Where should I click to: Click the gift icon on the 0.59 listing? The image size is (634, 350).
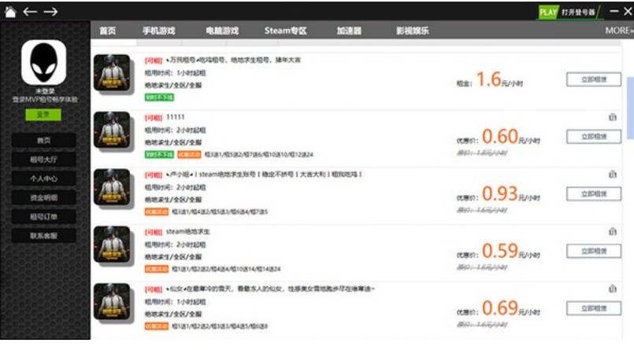[613, 231]
